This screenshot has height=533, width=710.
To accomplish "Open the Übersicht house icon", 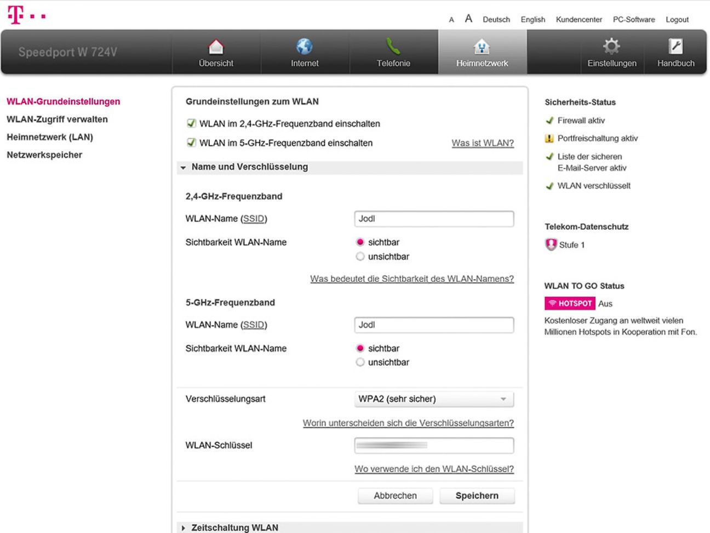I will click(x=216, y=47).
